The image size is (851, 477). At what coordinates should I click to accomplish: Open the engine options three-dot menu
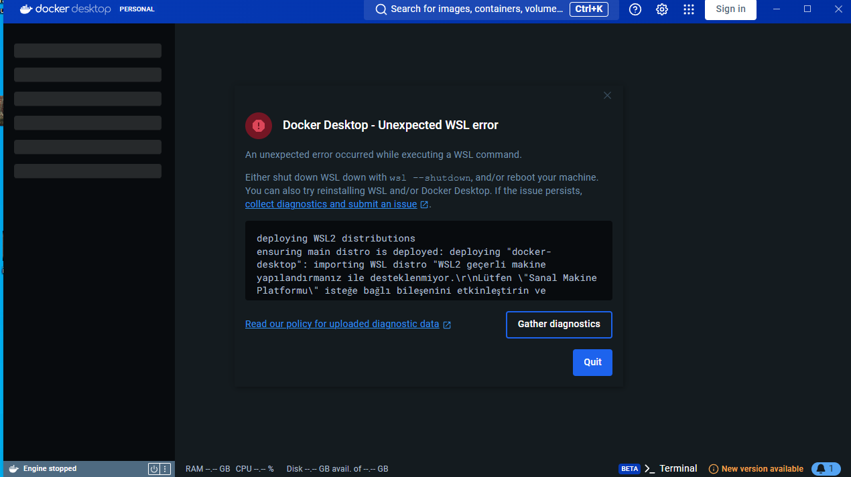(x=165, y=469)
